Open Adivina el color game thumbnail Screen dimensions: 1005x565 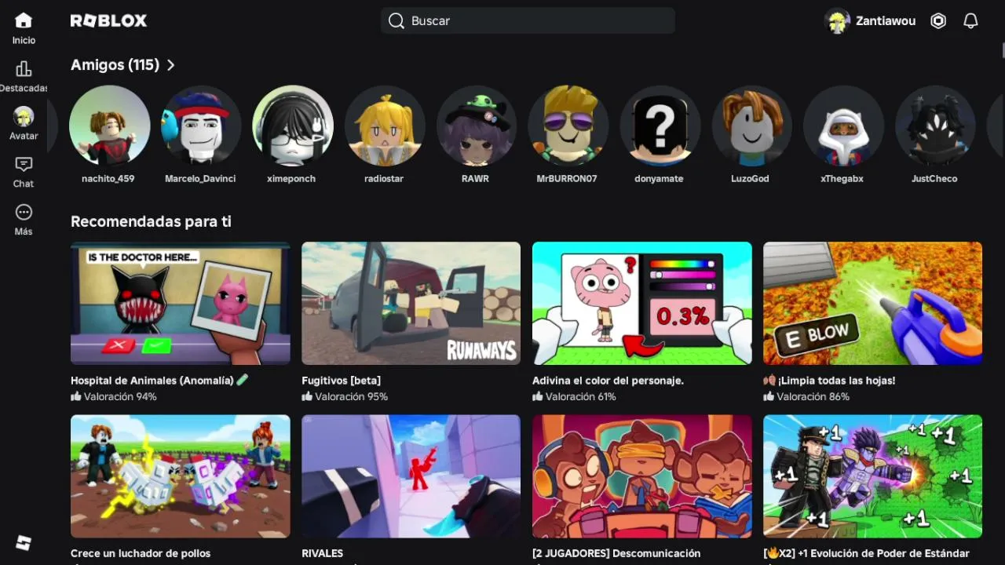point(642,303)
